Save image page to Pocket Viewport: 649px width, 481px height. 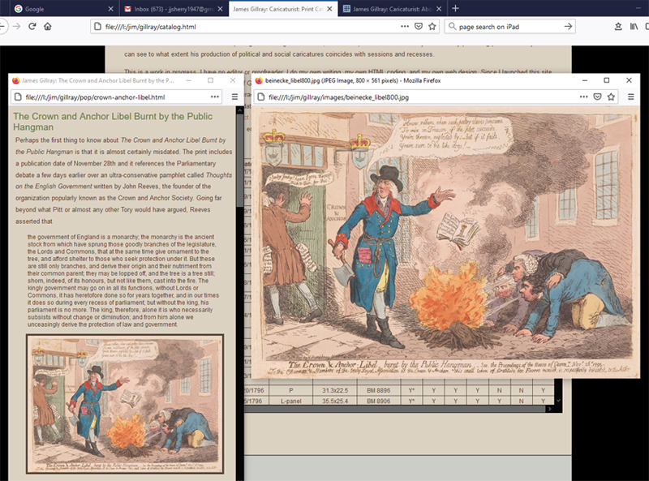coord(597,97)
